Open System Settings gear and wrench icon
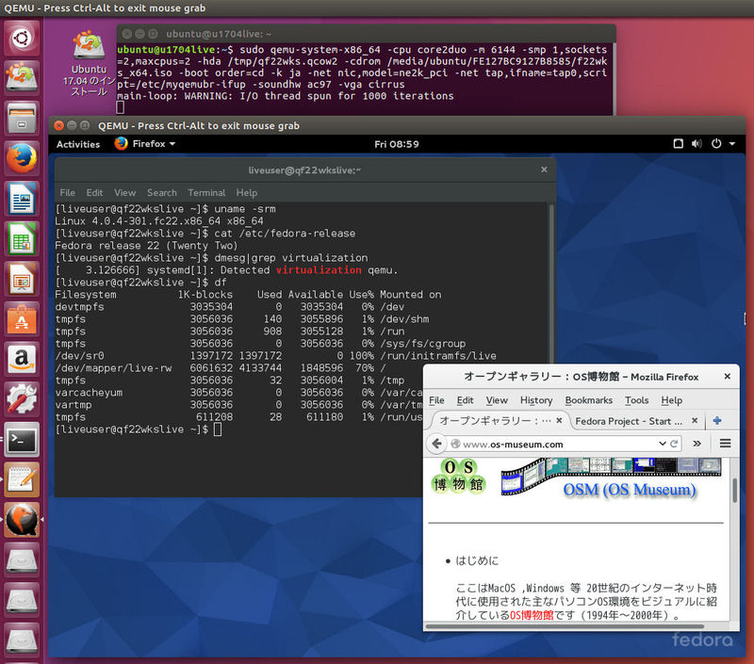This screenshot has height=664, width=754. (22, 399)
